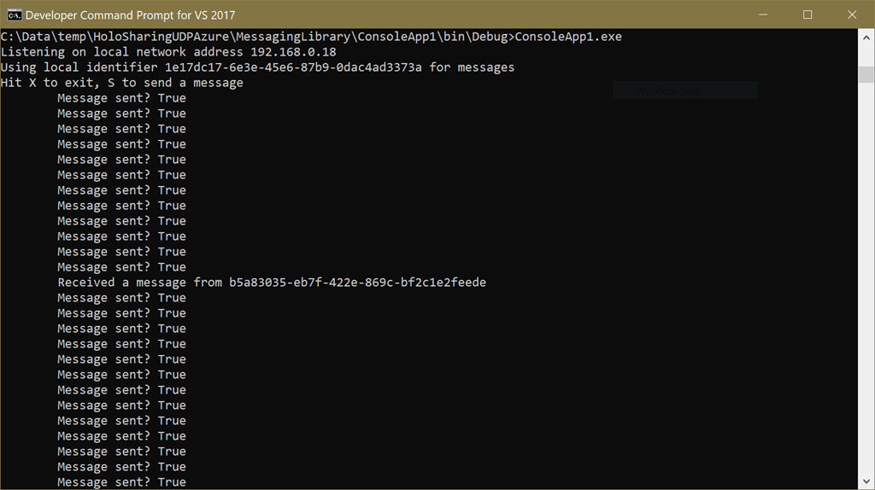Click the scrollbar down arrow
Viewport: 875px width, 490px height.
pyautogui.click(x=866, y=481)
